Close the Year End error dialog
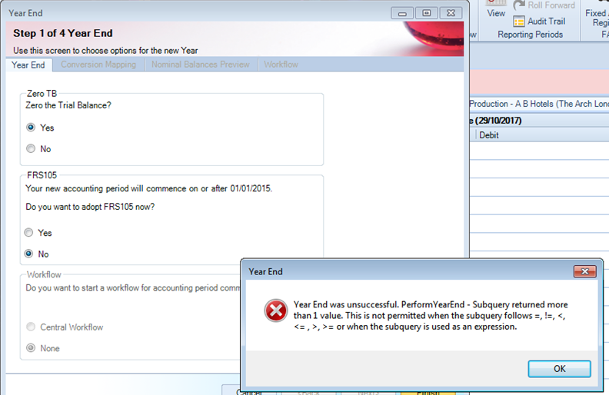This screenshot has width=609, height=395. pos(585,271)
